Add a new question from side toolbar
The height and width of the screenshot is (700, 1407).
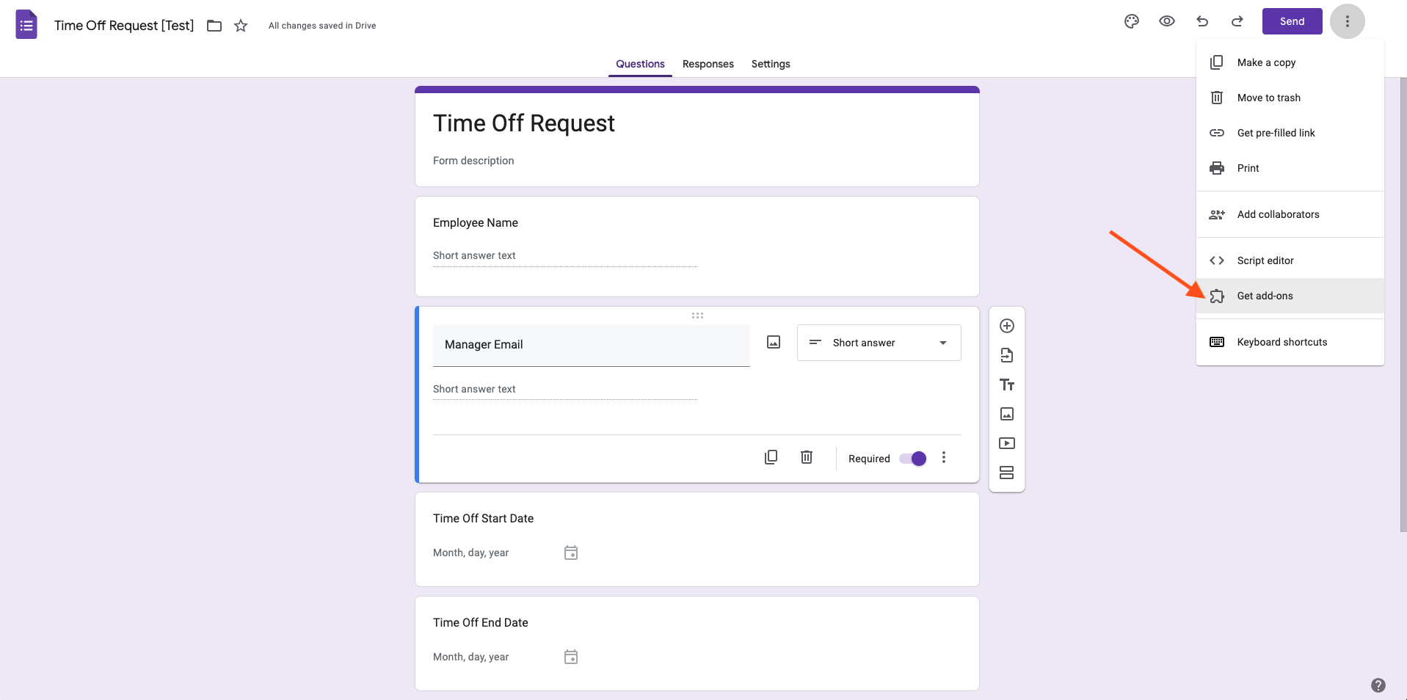click(1007, 326)
